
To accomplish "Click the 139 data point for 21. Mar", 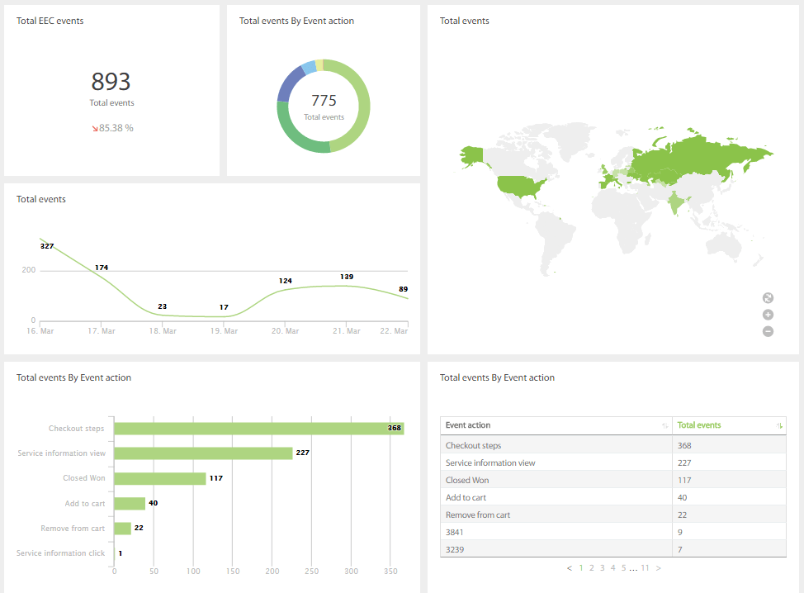I will pos(347,286).
